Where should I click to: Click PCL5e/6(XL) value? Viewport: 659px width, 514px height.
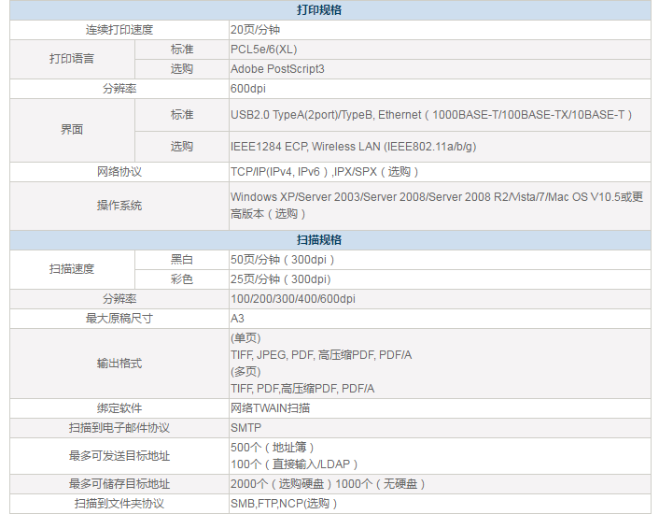coord(264,50)
